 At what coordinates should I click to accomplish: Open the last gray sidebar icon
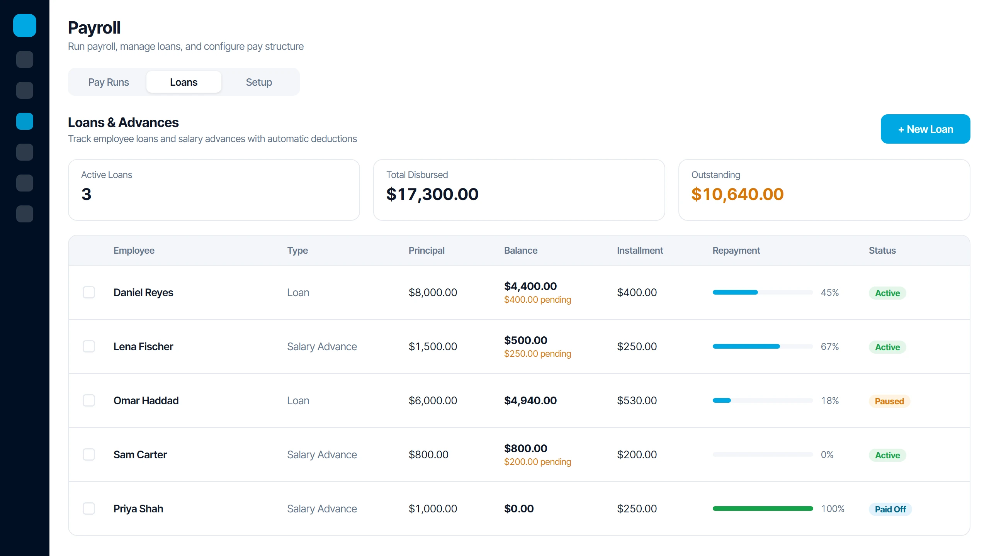click(x=25, y=214)
